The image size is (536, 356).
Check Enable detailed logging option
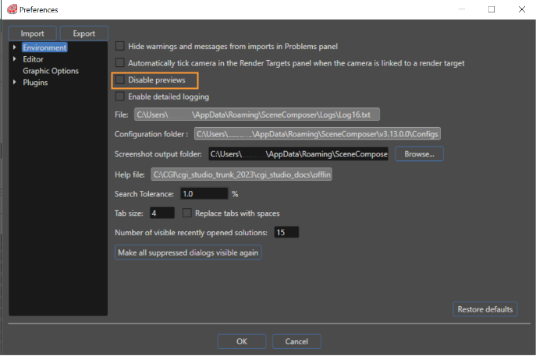pos(119,97)
